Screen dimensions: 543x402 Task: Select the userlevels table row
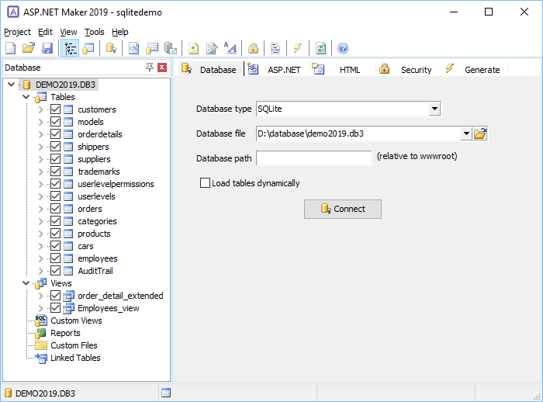tap(96, 196)
